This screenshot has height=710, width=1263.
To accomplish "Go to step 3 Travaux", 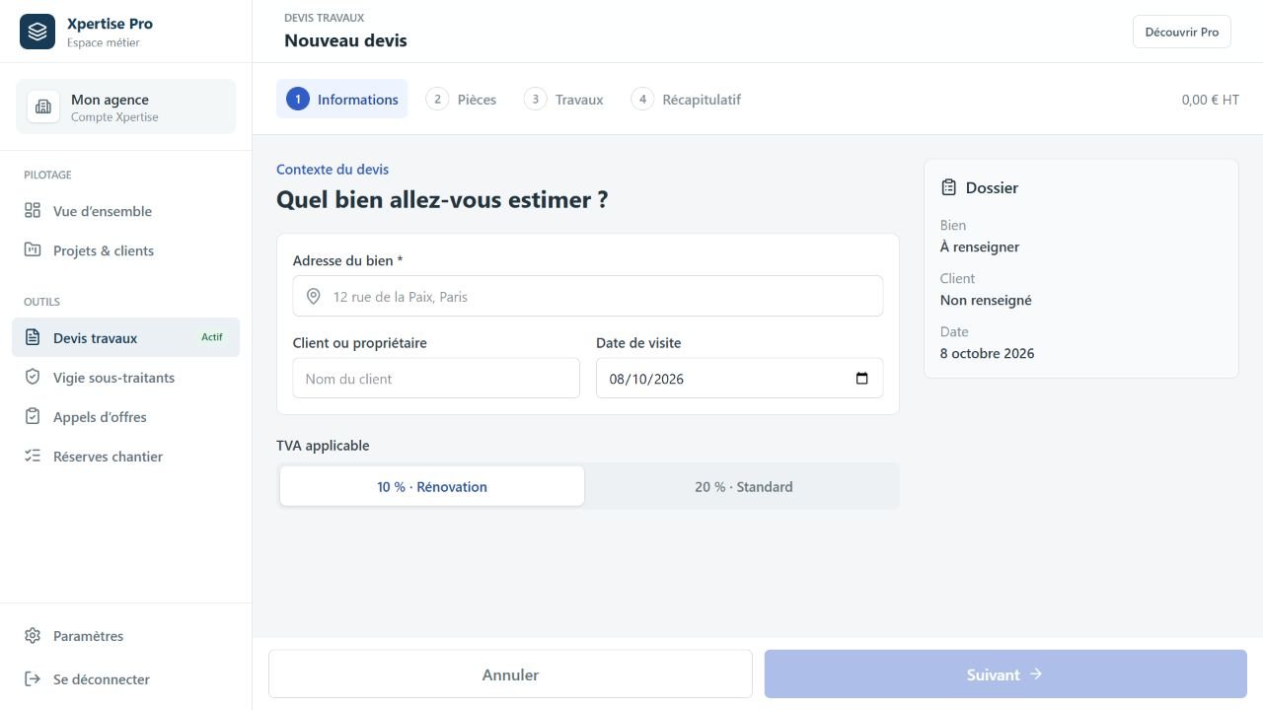I will (x=564, y=99).
